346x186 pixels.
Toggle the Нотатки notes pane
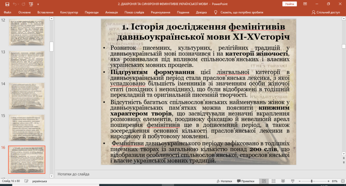[224, 181]
